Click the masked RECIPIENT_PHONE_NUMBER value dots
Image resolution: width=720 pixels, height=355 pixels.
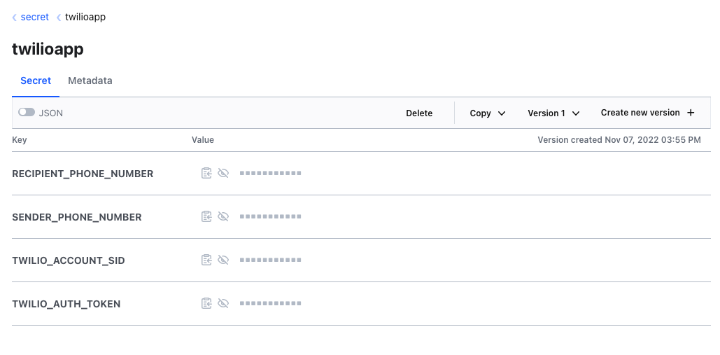[271, 173]
